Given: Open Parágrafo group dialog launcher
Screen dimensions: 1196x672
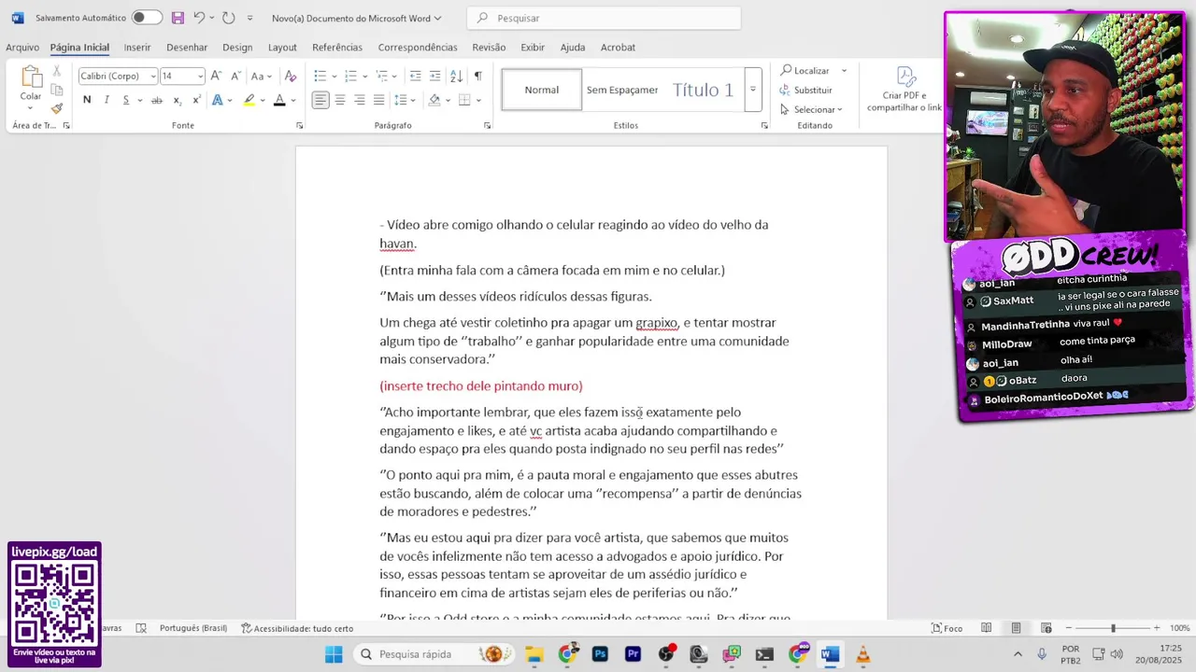Looking at the screenshot, I should [487, 125].
